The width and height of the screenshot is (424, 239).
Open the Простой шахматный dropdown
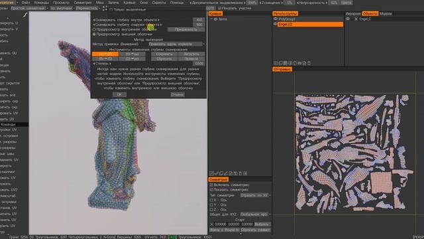(29, 9)
